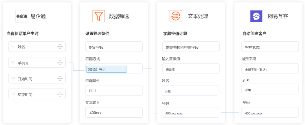Click the orange 数据筛选 funnel icon
This screenshot has width=305, height=125.
click(x=99, y=16)
